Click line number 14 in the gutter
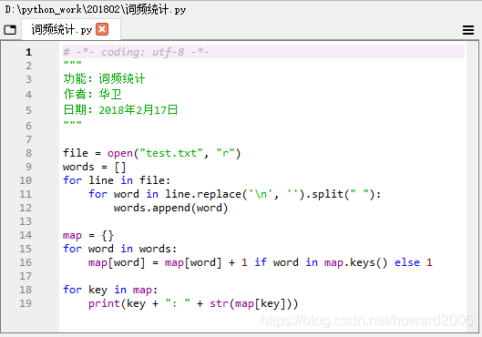The image size is (482, 337). pyautogui.click(x=26, y=235)
